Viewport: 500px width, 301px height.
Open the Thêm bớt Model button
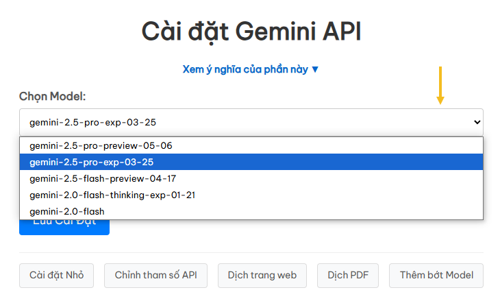tap(436, 275)
